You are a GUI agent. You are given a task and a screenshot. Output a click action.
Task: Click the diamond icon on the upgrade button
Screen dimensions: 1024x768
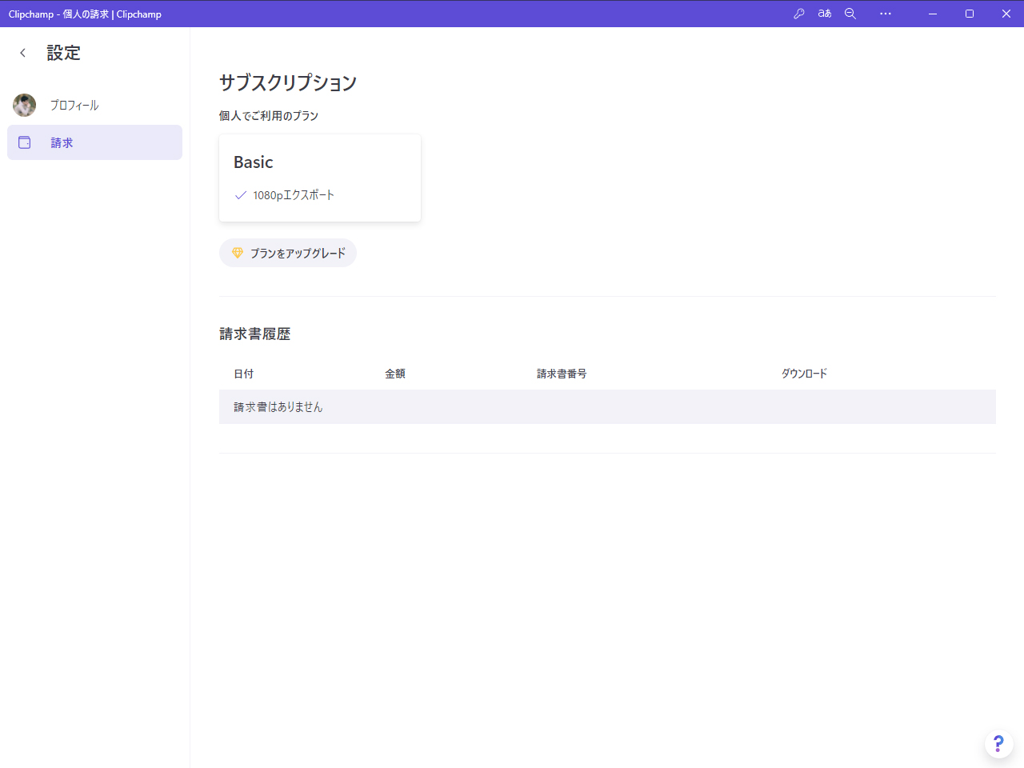pyautogui.click(x=237, y=252)
